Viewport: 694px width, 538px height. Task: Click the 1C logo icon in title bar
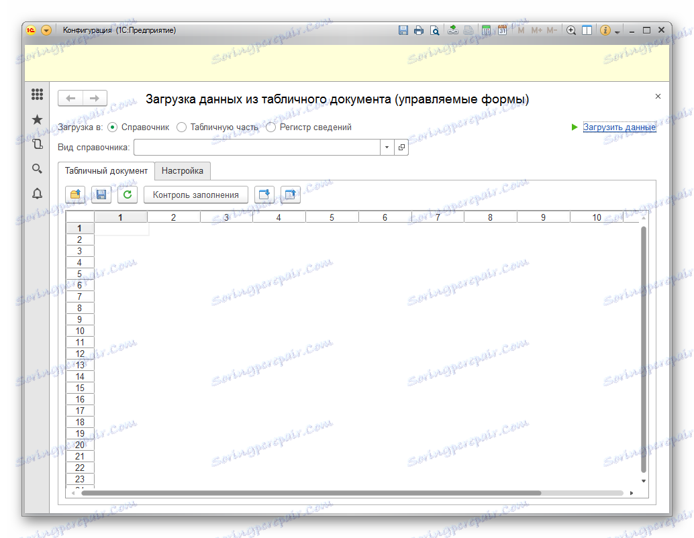click(31, 30)
